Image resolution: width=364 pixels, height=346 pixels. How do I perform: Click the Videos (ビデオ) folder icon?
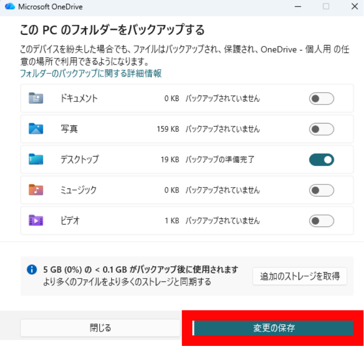pos(36,220)
